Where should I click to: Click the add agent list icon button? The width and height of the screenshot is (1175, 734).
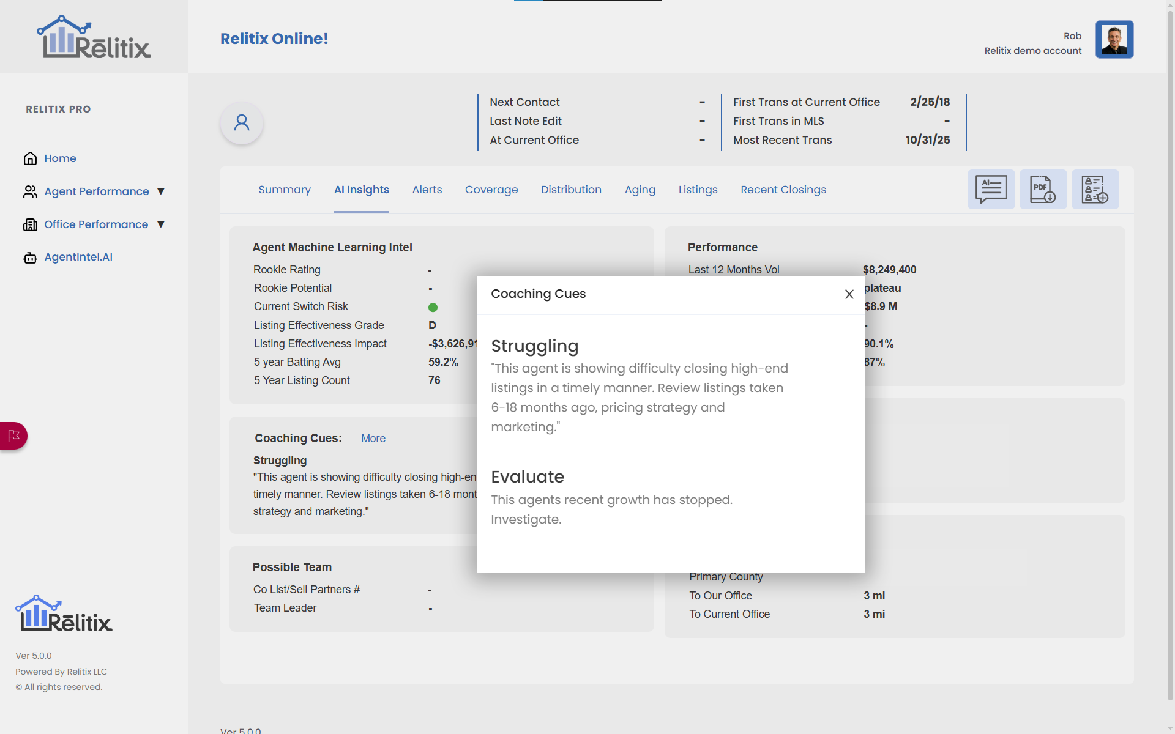[x=1095, y=190]
